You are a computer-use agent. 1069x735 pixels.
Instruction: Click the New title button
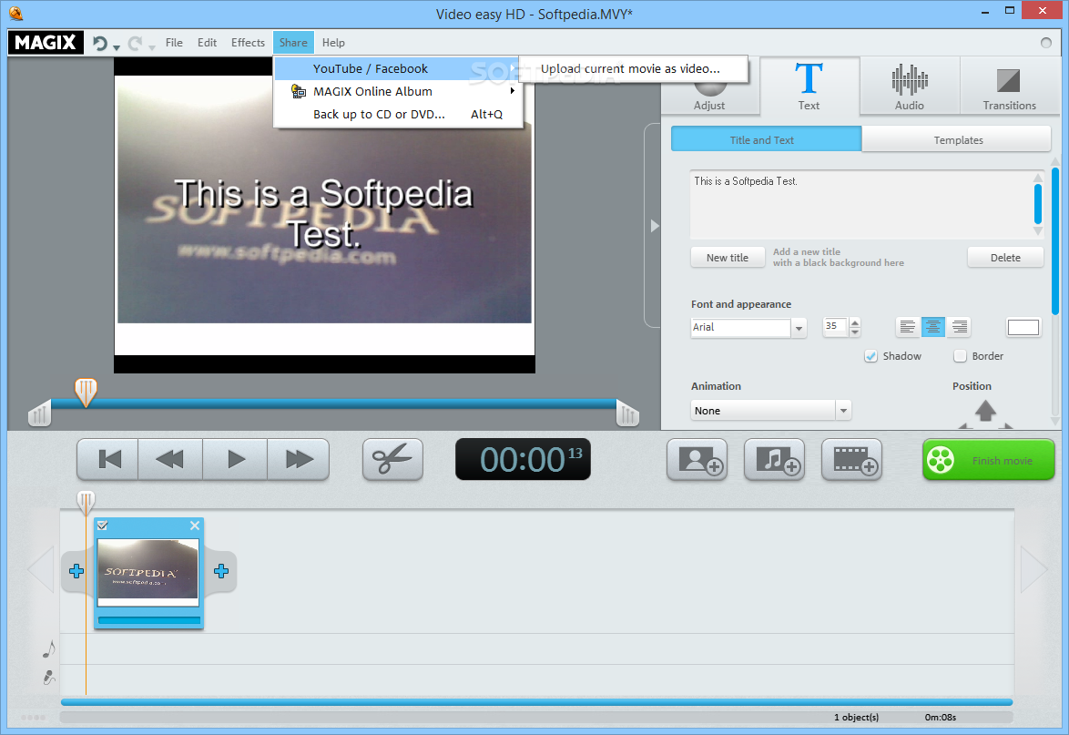click(x=728, y=258)
